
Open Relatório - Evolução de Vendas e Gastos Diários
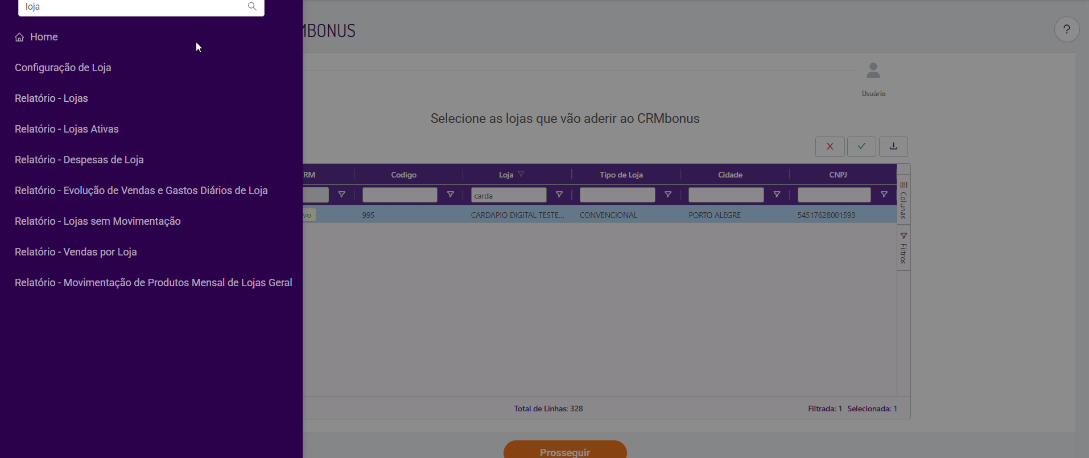tap(141, 191)
